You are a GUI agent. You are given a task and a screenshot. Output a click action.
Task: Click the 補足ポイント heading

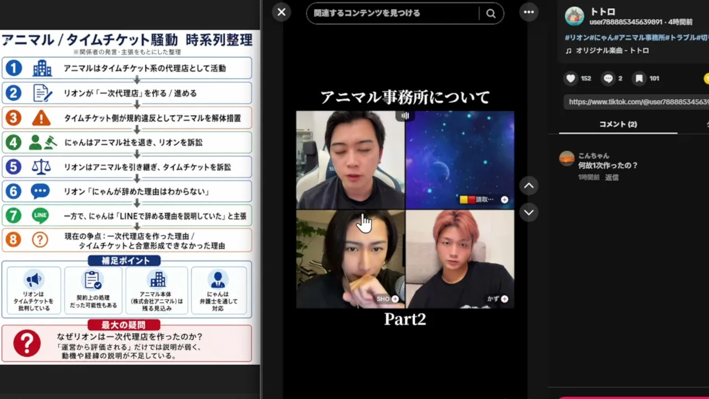[124, 260]
